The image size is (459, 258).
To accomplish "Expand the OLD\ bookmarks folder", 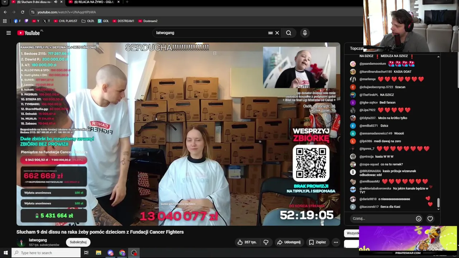I will pos(87,21).
